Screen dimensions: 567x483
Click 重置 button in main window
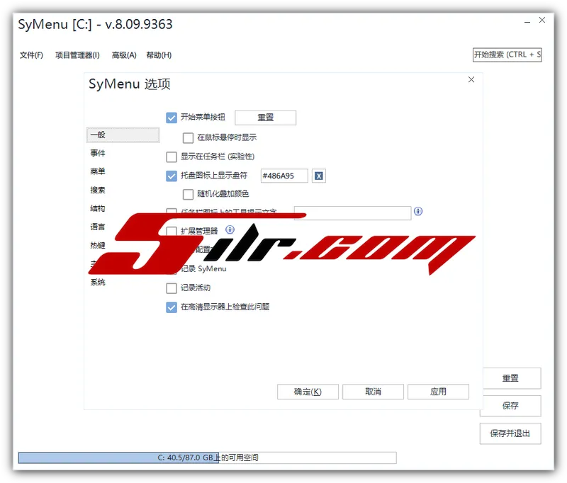[512, 378]
